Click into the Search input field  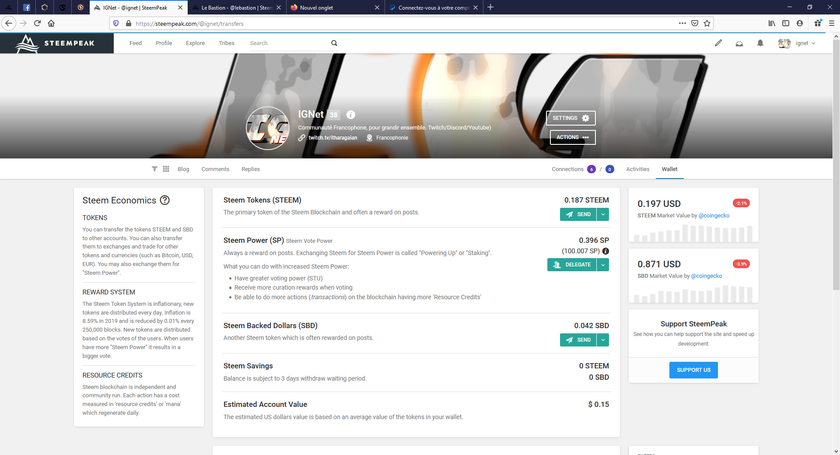point(289,43)
